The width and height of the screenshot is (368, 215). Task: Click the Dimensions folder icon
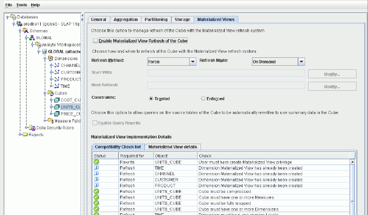coord(50,58)
